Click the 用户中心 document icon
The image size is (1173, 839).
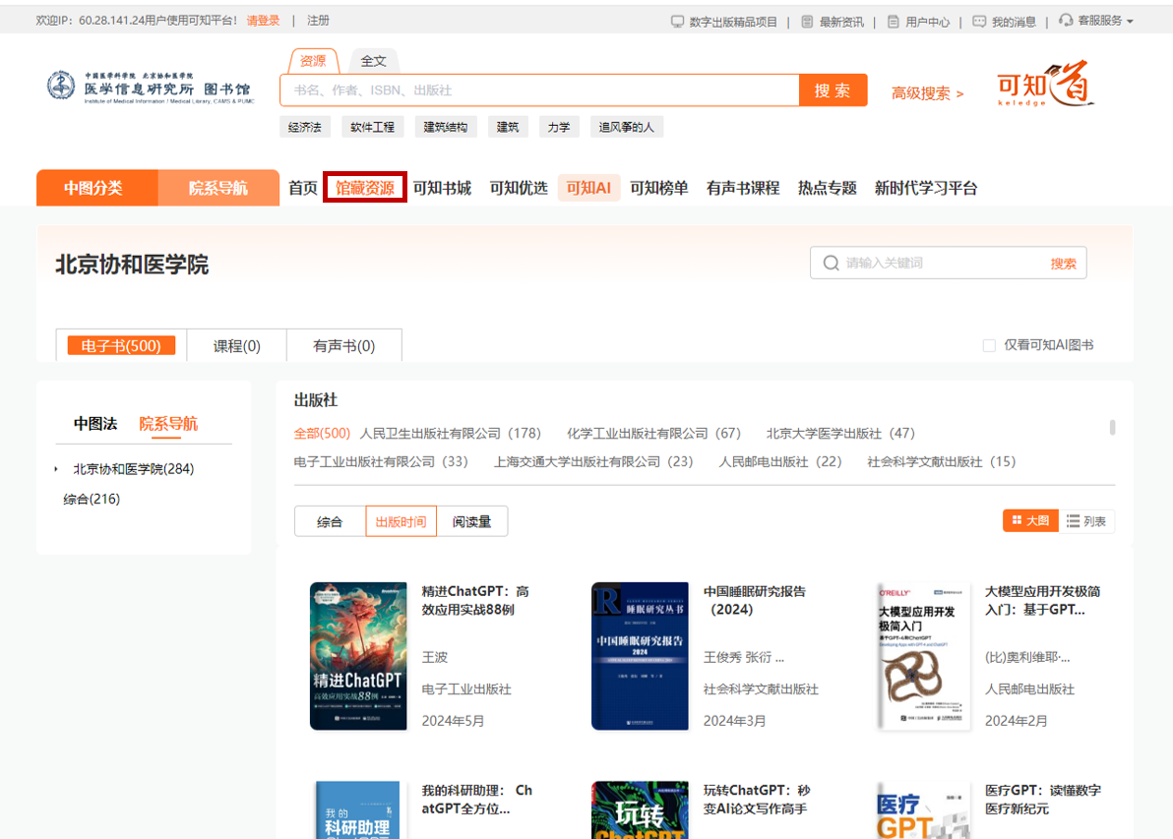point(894,22)
